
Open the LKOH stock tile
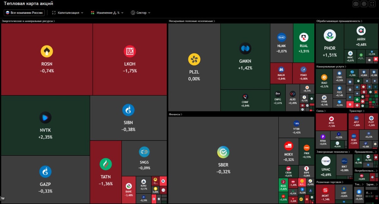[x=130, y=59]
